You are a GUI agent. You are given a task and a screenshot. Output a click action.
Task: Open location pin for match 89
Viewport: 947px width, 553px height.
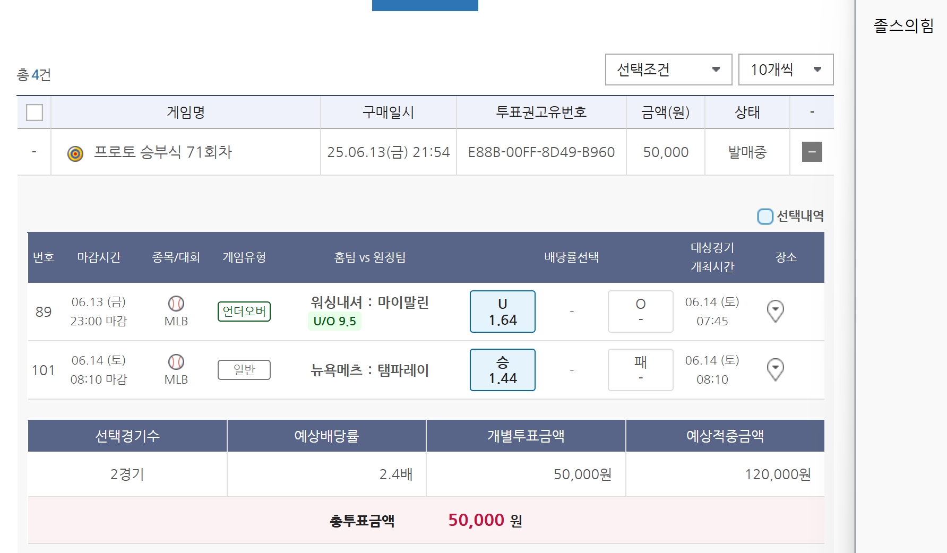pyautogui.click(x=776, y=311)
